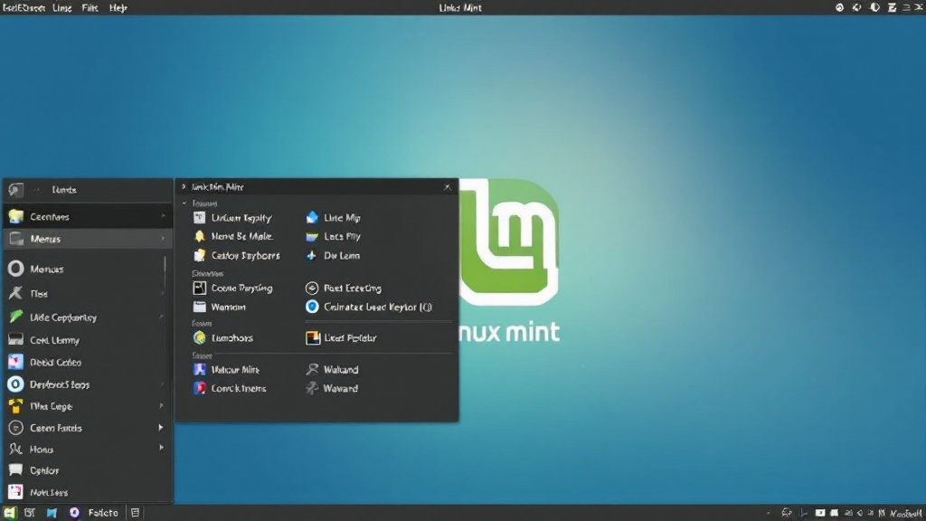Image resolution: width=926 pixels, height=521 pixels.
Task: Click the cloud-shaped tray icon in bottom panel
Action: [x=786, y=513]
